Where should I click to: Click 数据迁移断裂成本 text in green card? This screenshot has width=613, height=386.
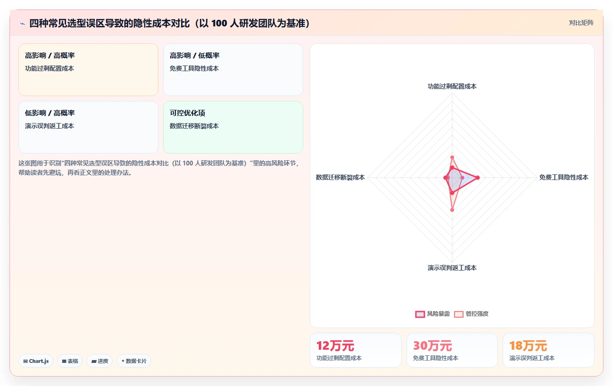click(194, 126)
